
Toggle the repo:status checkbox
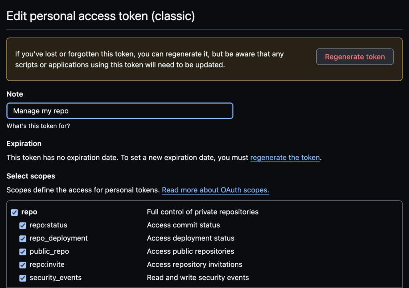coord(23,225)
